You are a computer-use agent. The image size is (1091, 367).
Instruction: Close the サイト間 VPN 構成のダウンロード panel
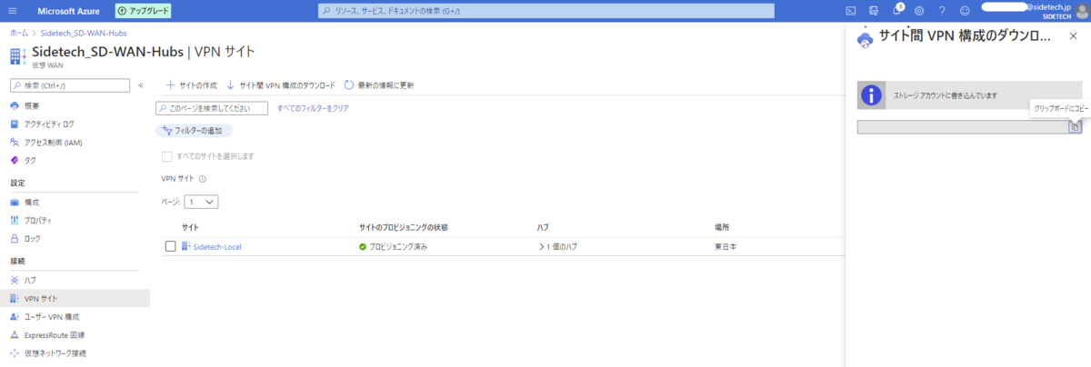(1073, 35)
